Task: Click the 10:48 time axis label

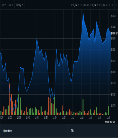Action: click(x=37, y=118)
